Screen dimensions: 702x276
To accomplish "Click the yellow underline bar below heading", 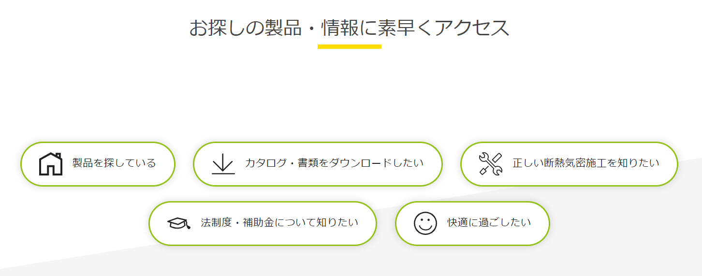I will [x=349, y=47].
